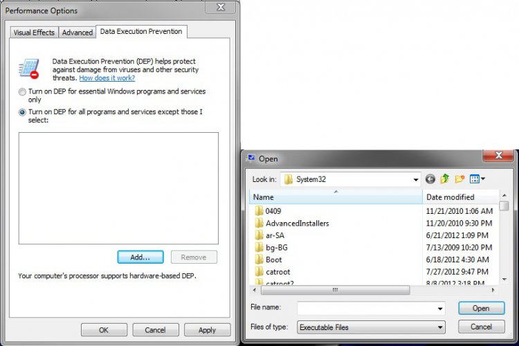The width and height of the screenshot is (519, 346).
Task: Click the File name input field
Action: pos(367,309)
